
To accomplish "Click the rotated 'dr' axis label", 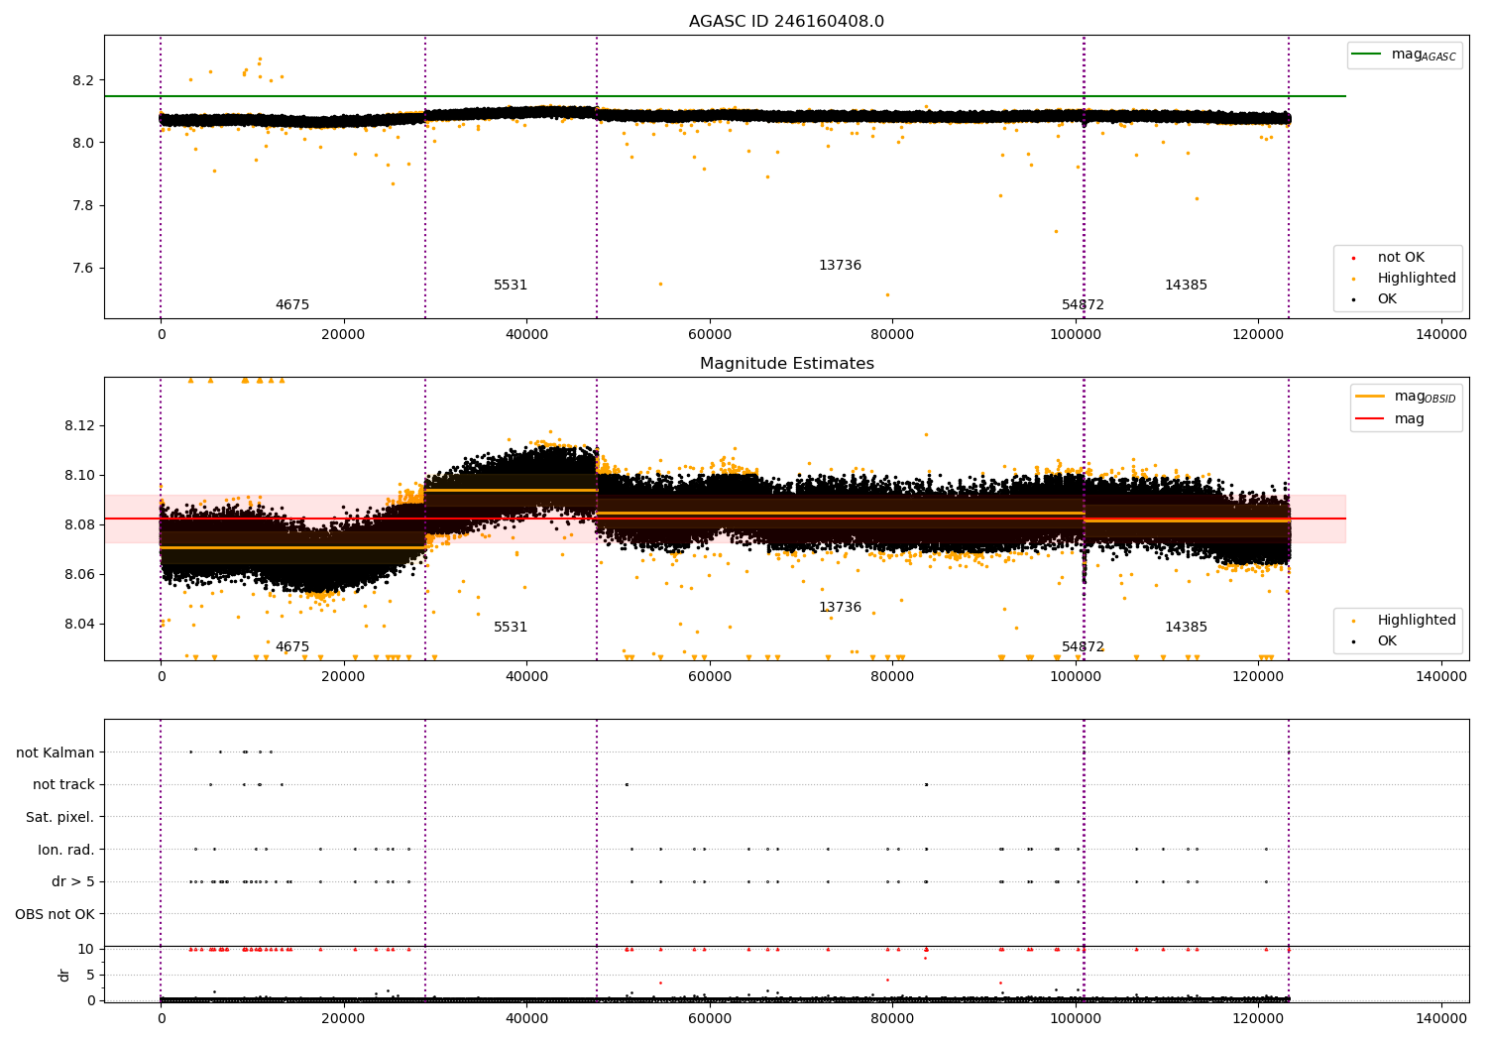I will tap(64, 975).
